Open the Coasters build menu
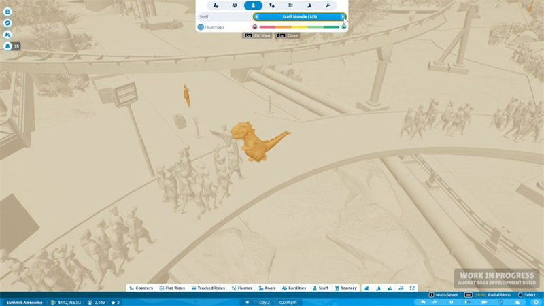Image resolution: width=544 pixels, height=306 pixels. 141,288
